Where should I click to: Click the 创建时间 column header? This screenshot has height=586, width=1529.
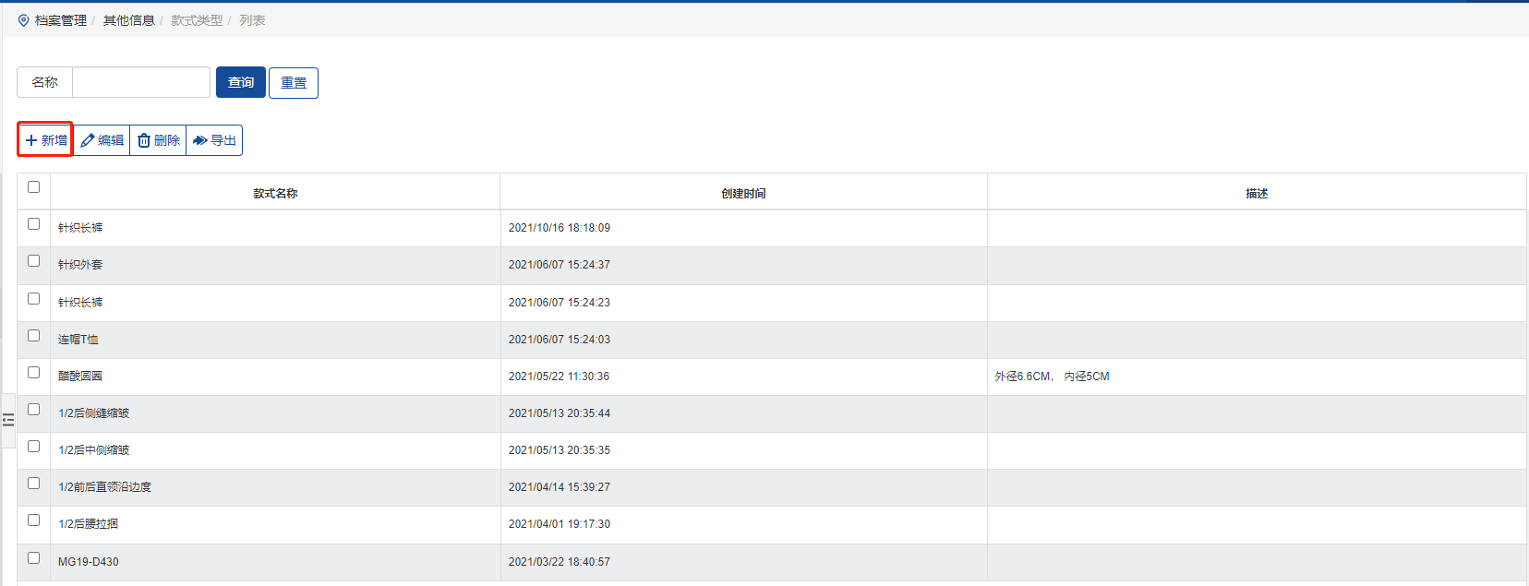743,194
